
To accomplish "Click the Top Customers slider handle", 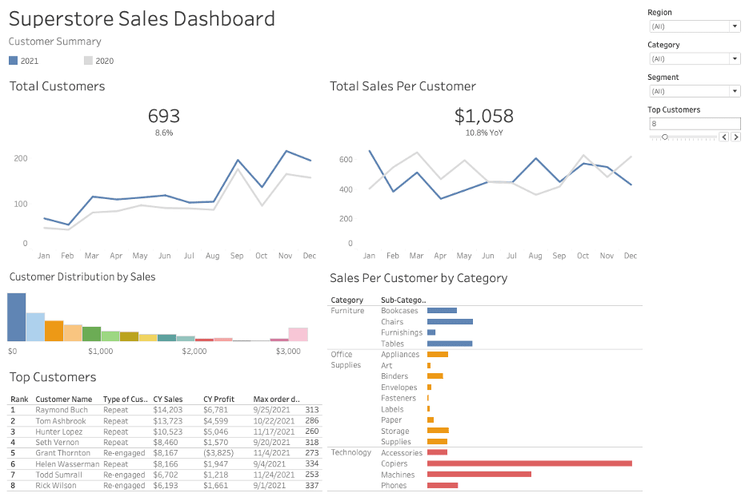I will point(665,137).
